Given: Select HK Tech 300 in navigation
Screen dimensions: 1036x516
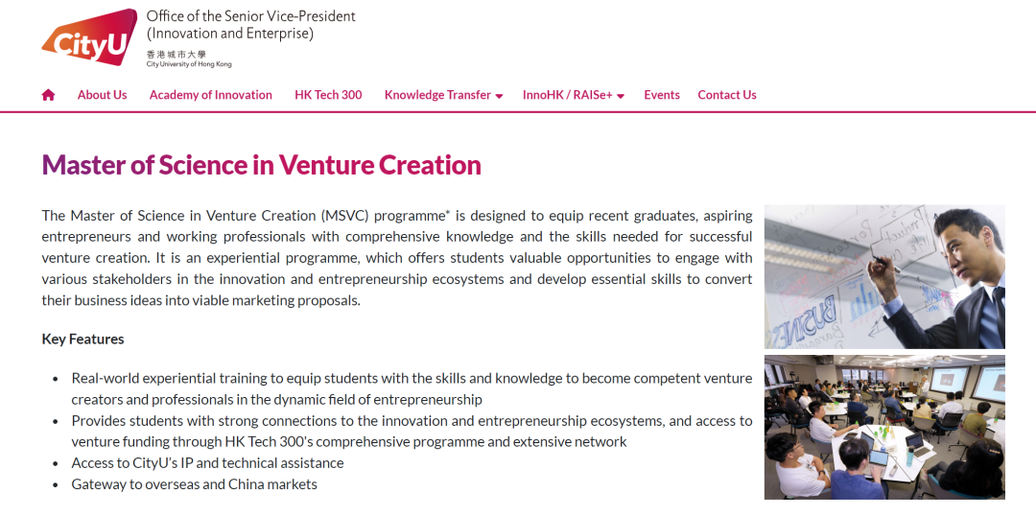Looking at the screenshot, I should click(x=328, y=95).
